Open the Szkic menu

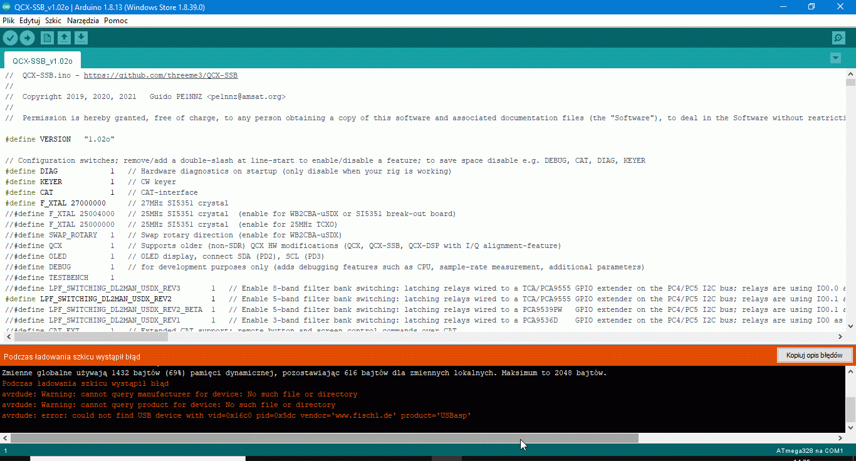click(x=53, y=21)
